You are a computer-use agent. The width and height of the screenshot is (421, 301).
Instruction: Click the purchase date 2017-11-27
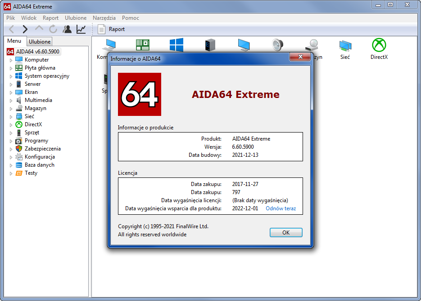tap(245, 184)
